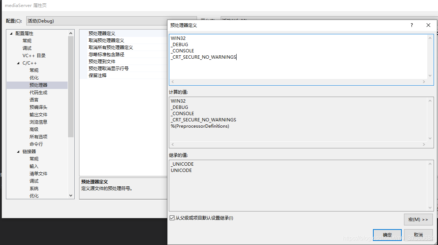Select 忽略标准包含路径 property row
This screenshot has height=245, width=438.
pyautogui.click(x=123, y=54)
